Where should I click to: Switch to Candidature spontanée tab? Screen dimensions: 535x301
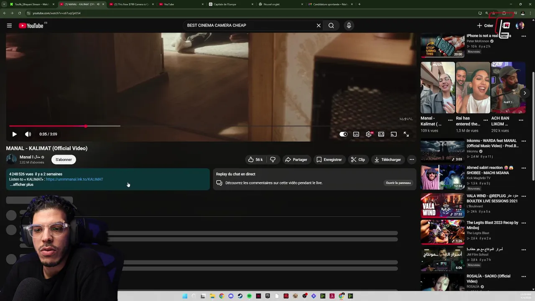click(x=329, y=4)
